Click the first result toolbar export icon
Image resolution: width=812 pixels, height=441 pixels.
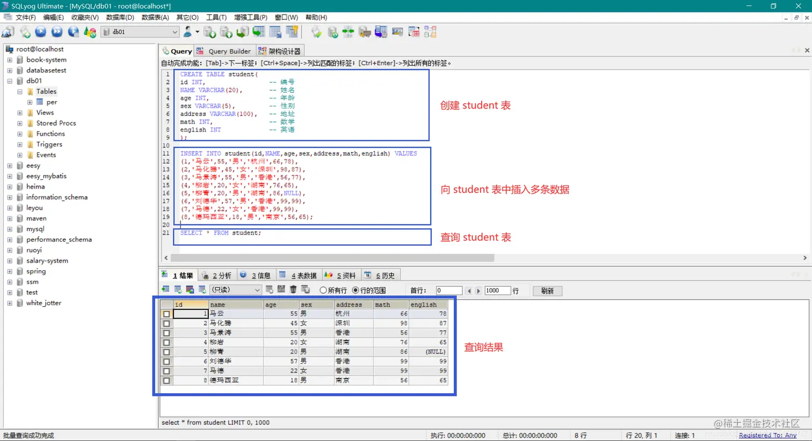[x=165, y=290]
